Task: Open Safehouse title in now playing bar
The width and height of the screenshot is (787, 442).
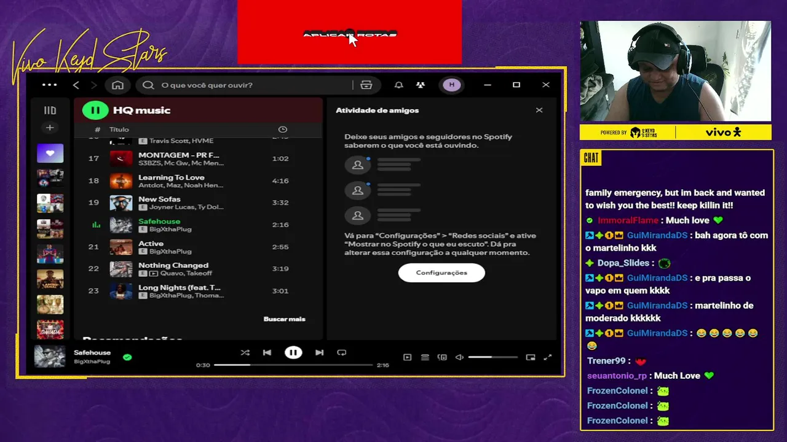Action: pyautogui.click(x=92, y=353)
